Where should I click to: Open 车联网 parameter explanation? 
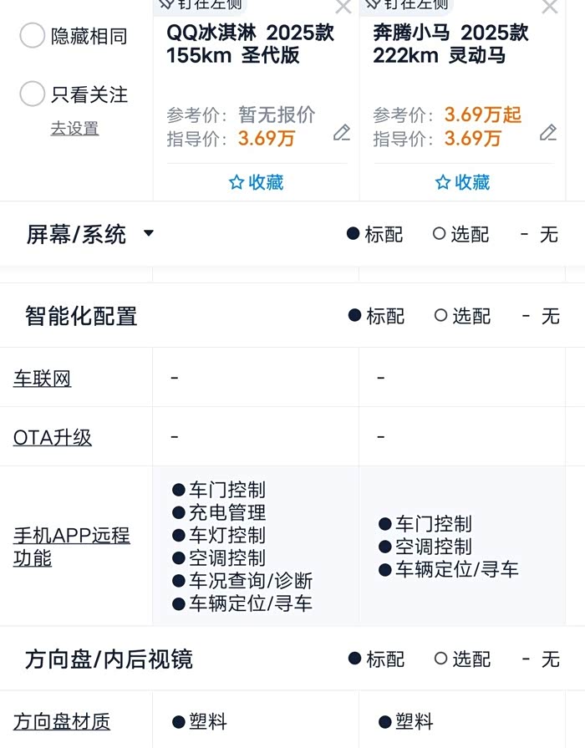click(43, 379)
